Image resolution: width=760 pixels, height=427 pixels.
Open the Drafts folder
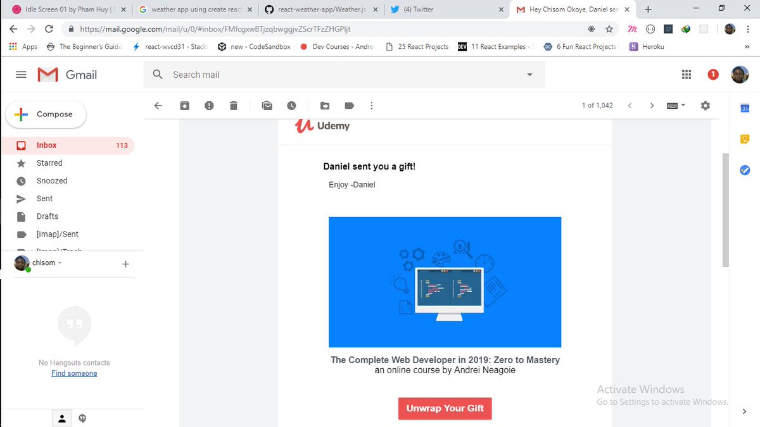pyautogui.click(x=68, y=216)
